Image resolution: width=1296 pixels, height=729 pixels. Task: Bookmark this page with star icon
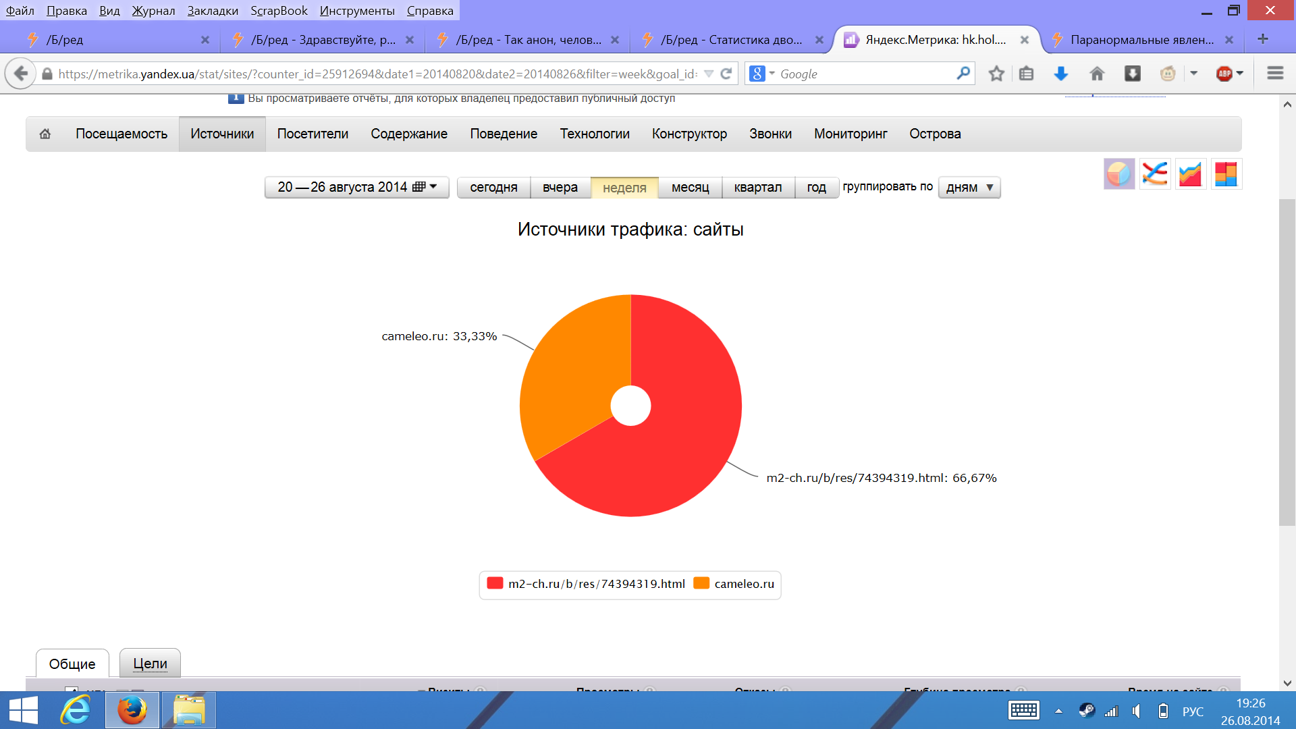coord(996,74)
